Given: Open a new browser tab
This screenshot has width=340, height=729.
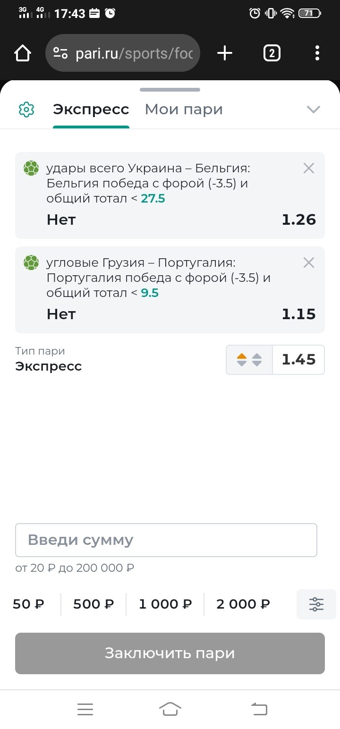Looking at the screenshot, I should pos(225,53).
